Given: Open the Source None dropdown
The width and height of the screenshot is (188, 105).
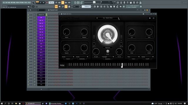Looking at the screenshot, I should tap(68, 57).
